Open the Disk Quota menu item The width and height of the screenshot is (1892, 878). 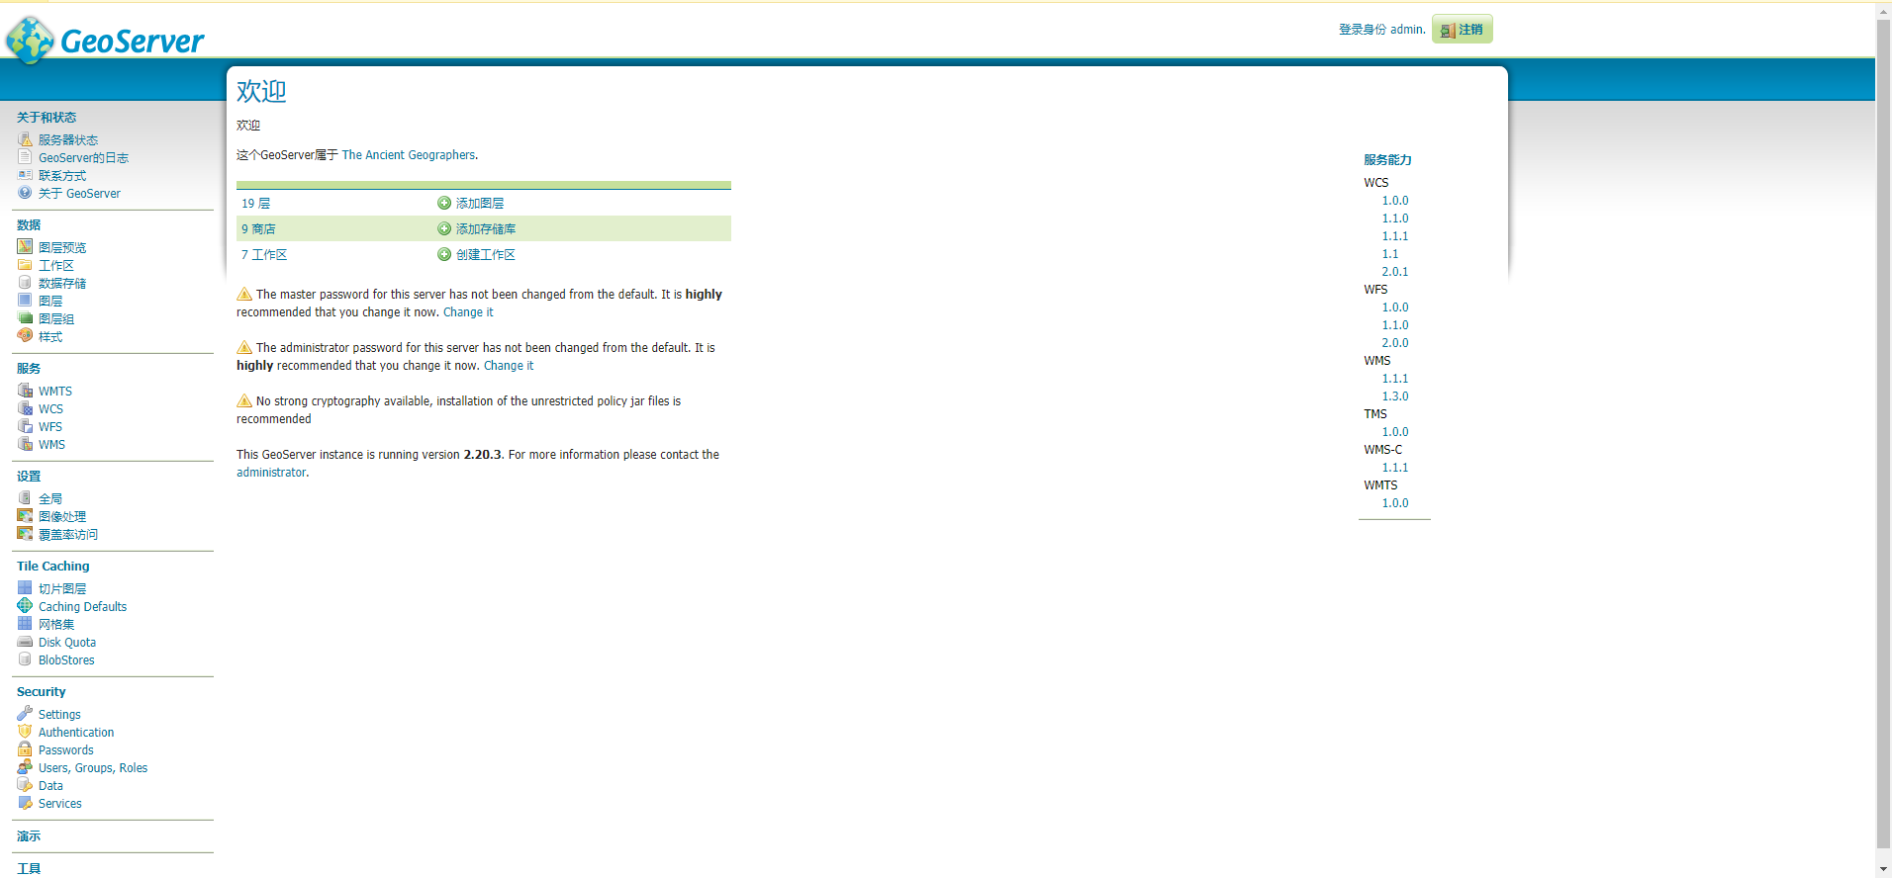pyautogui.click(x=67, y=643)
